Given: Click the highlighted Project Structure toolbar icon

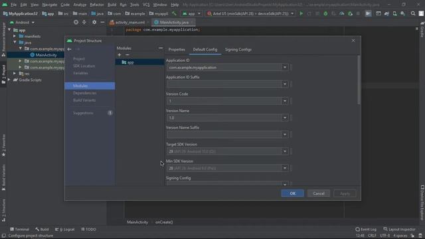Looking at the screenshot, I should click(368, 13).
